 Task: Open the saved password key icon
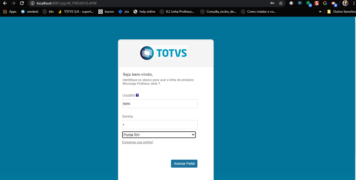click(x=272, y=3)
